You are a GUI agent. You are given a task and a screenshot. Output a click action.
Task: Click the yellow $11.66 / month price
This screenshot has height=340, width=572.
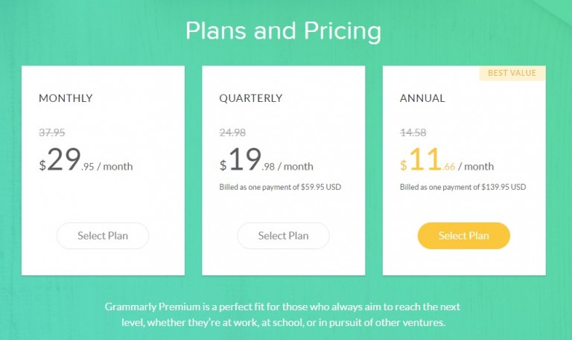coord(447,160)
